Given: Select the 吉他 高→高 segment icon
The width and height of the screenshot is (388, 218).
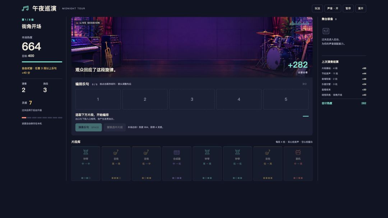Looking at the screenshot, I should click(x=116, y=152).
